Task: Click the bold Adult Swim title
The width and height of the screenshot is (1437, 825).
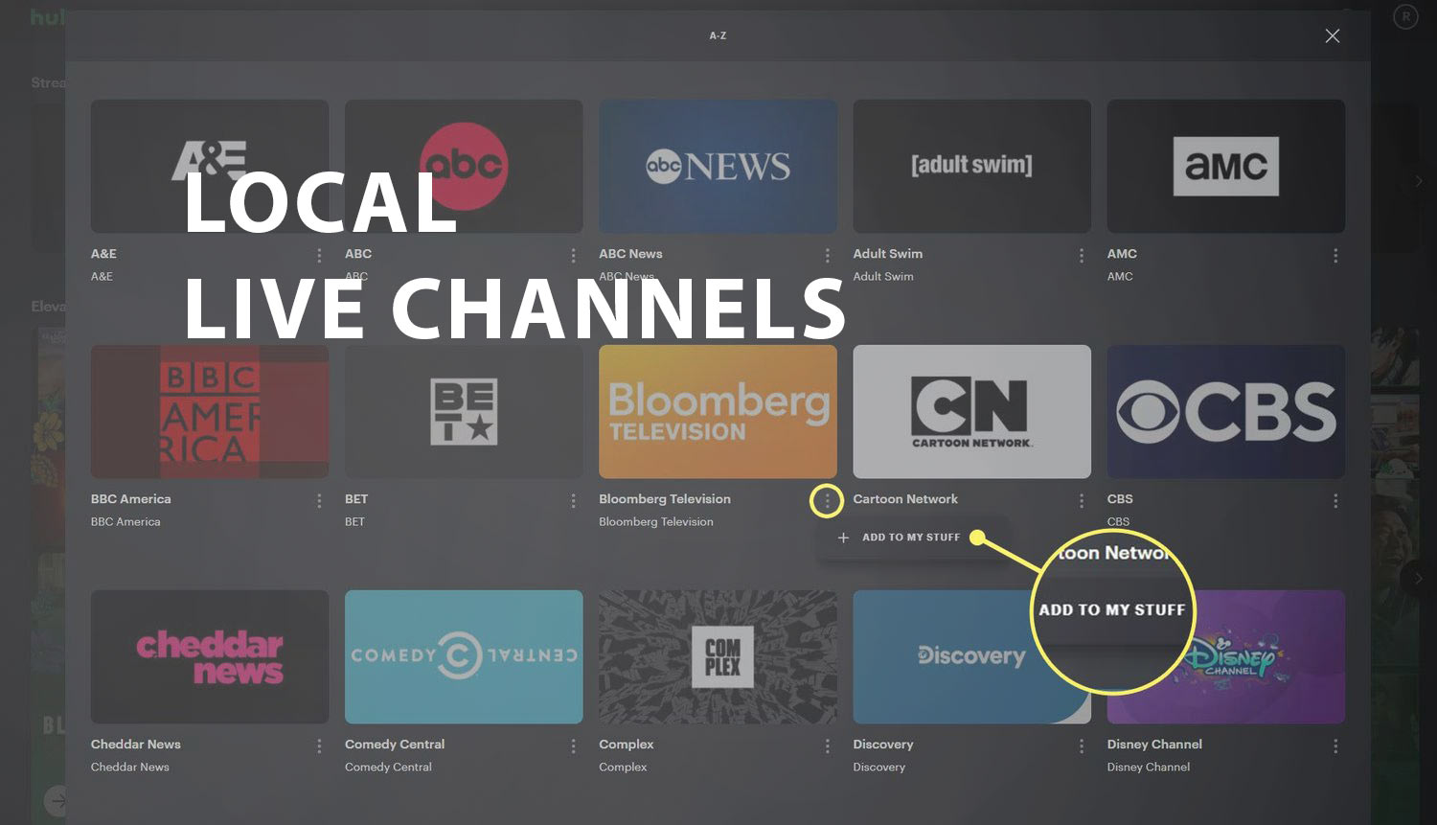Action: (x=888, y=254)
